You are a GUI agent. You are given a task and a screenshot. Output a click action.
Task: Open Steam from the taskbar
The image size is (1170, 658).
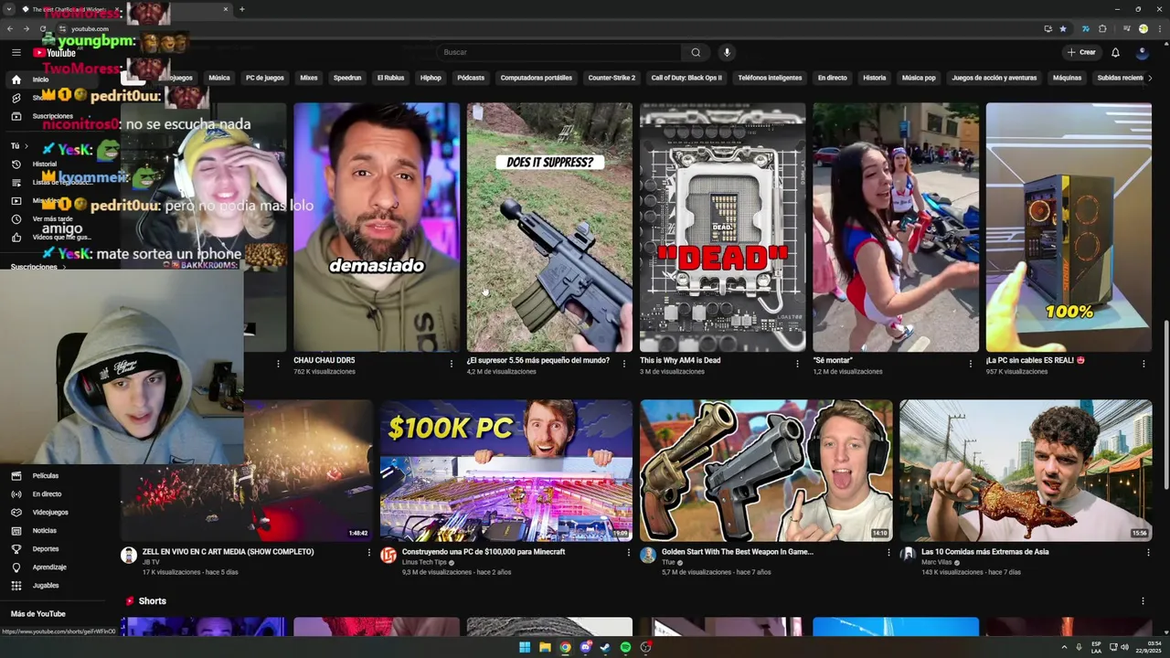[x=605, y=647]
